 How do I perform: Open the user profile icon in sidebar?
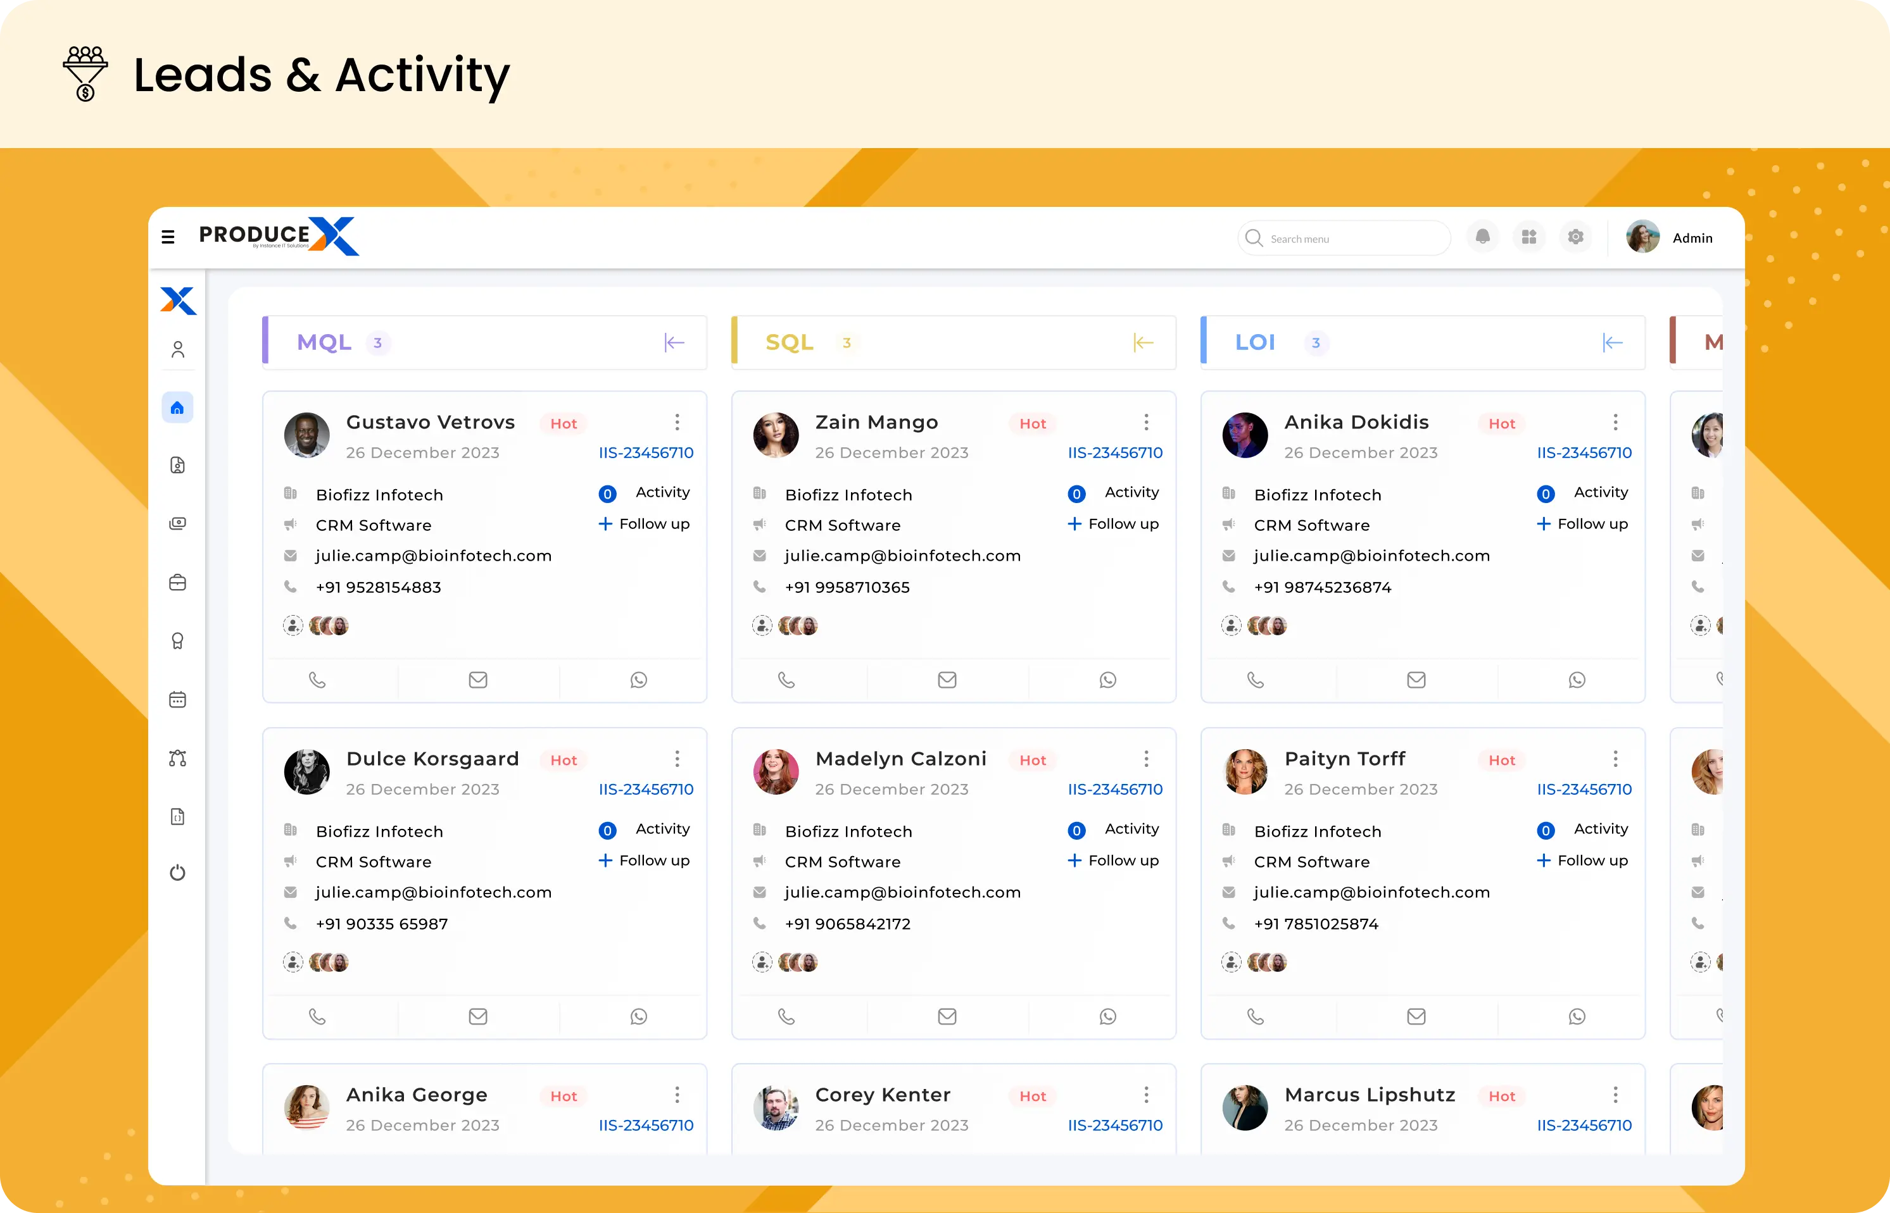(x=177, y=349)
